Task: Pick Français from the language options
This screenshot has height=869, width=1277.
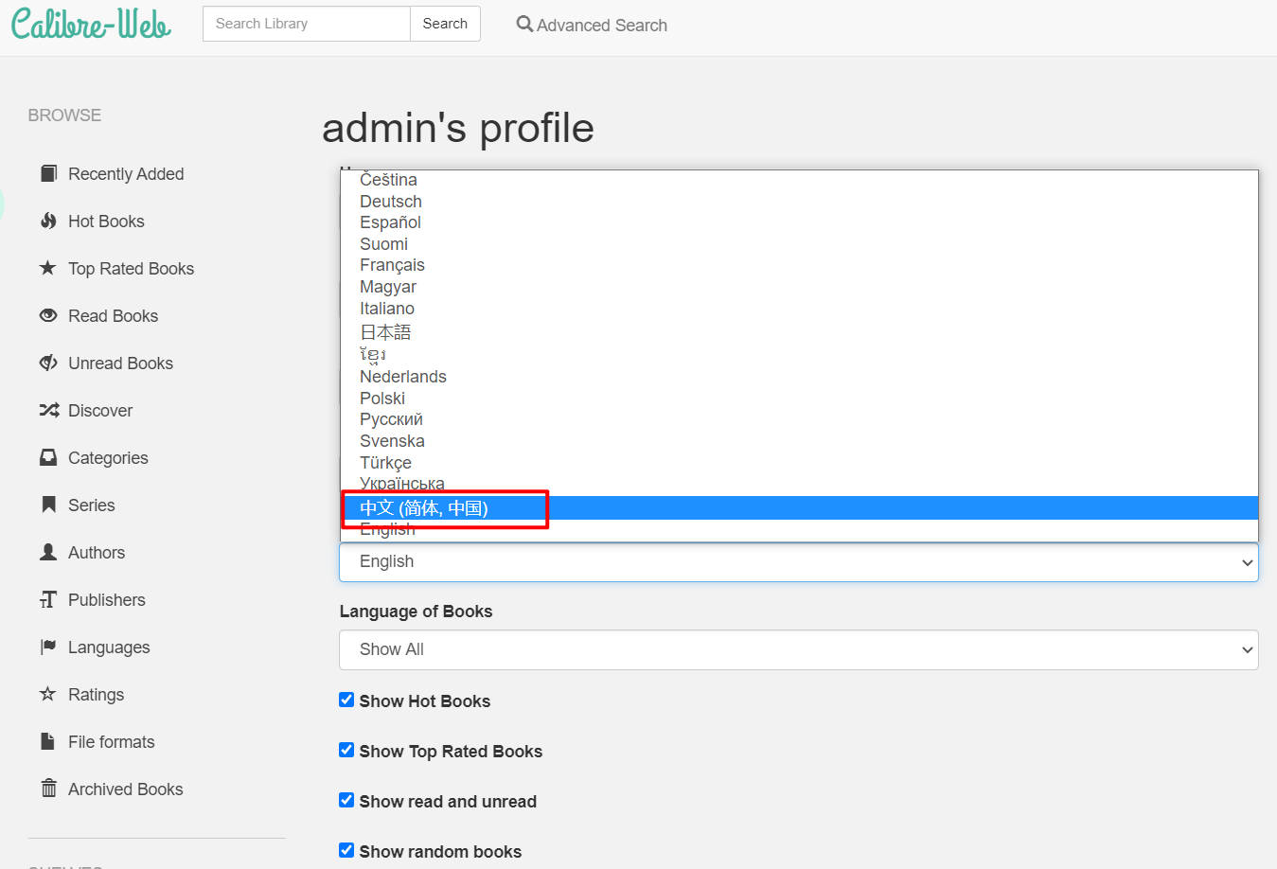Action: click(392, 265)
